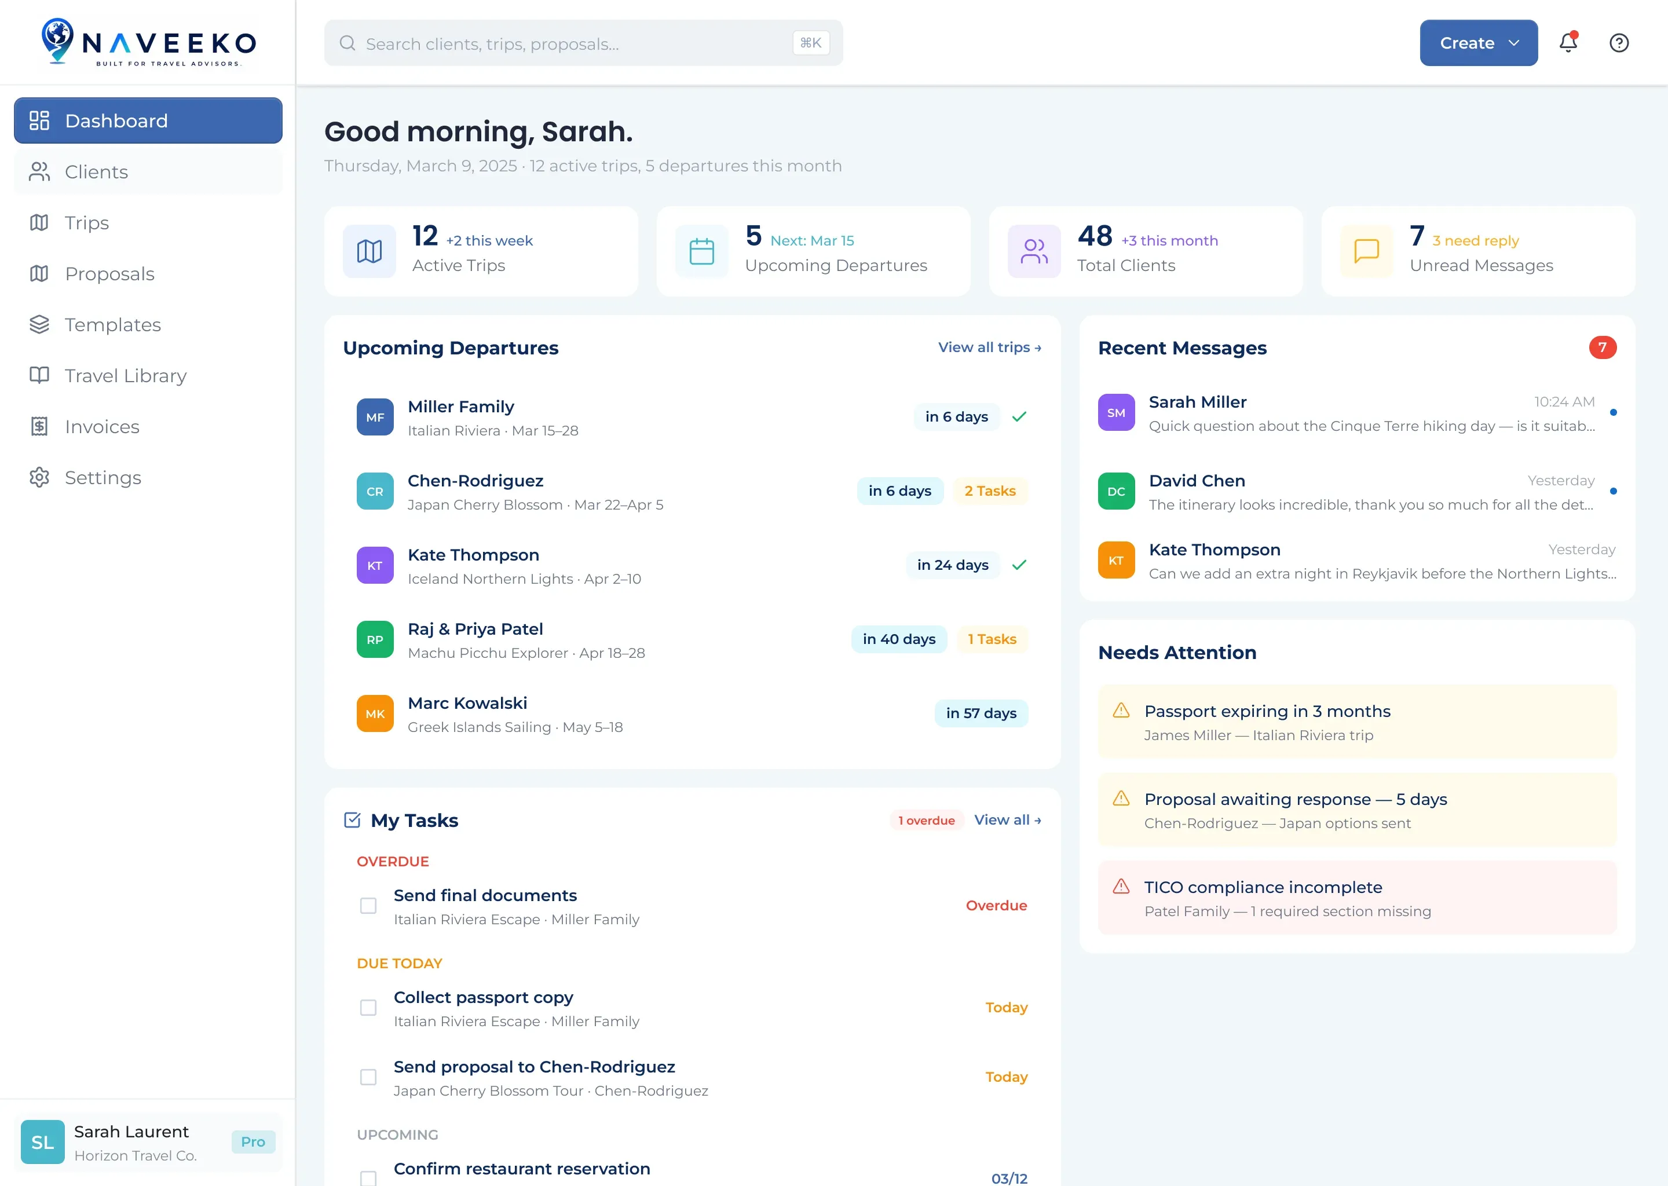Open Invoices in sidebar
Viewport: 1668px width, 1186px height.
(148, 426)
